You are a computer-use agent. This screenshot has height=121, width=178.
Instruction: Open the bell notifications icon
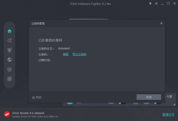[x=150, y=4]
